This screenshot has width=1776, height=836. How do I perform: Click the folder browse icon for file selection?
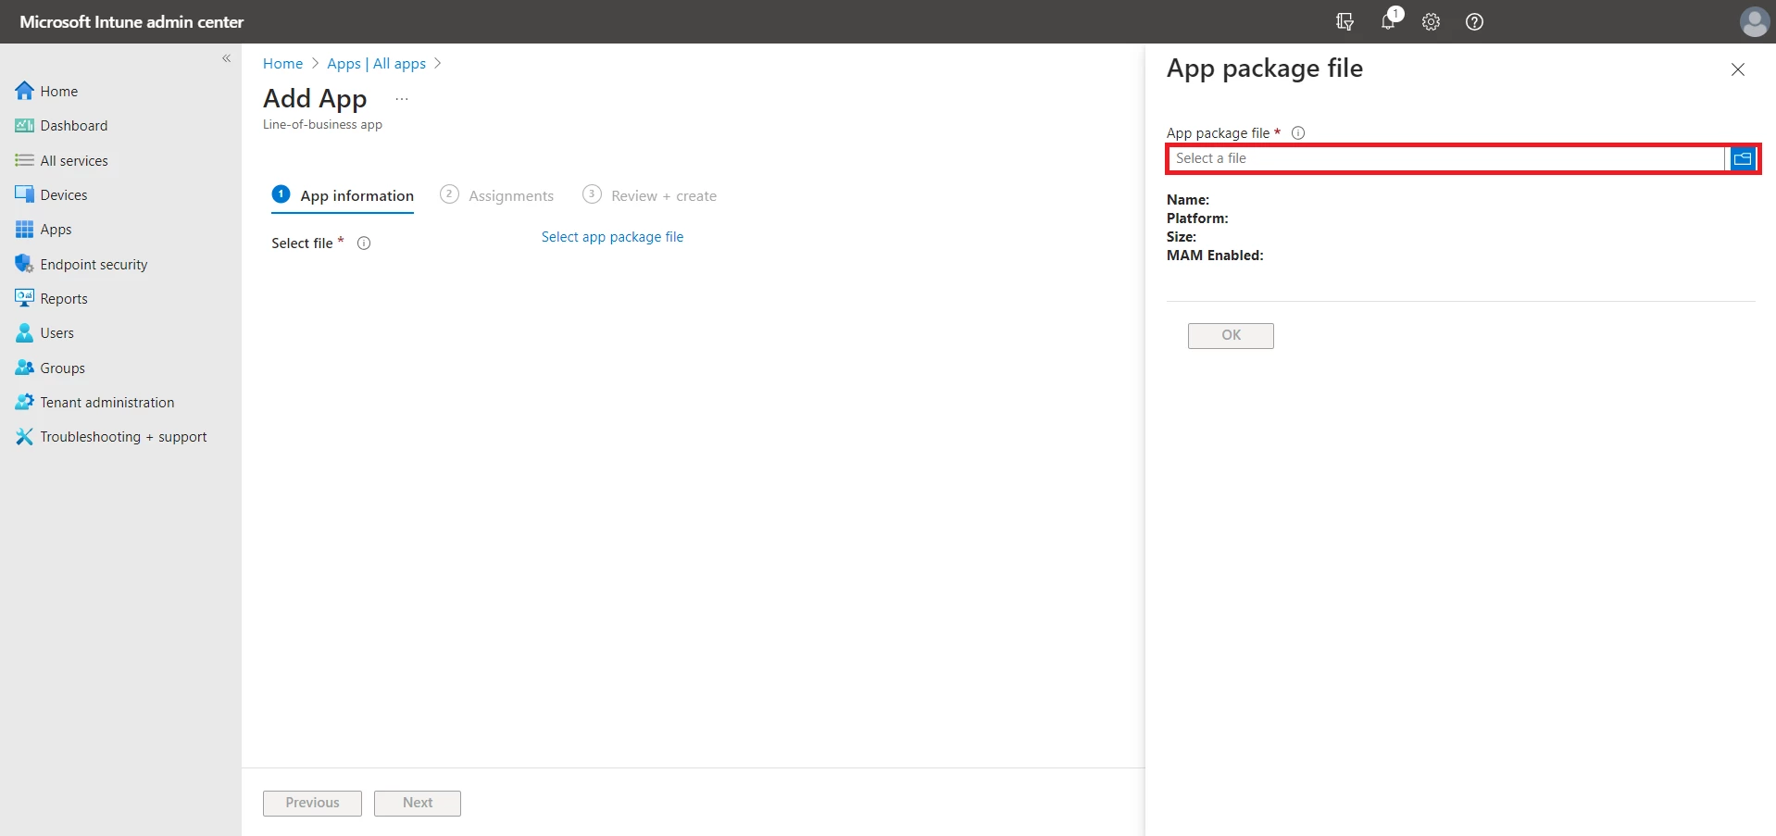pyautogui.click(x=1743, y=158)
